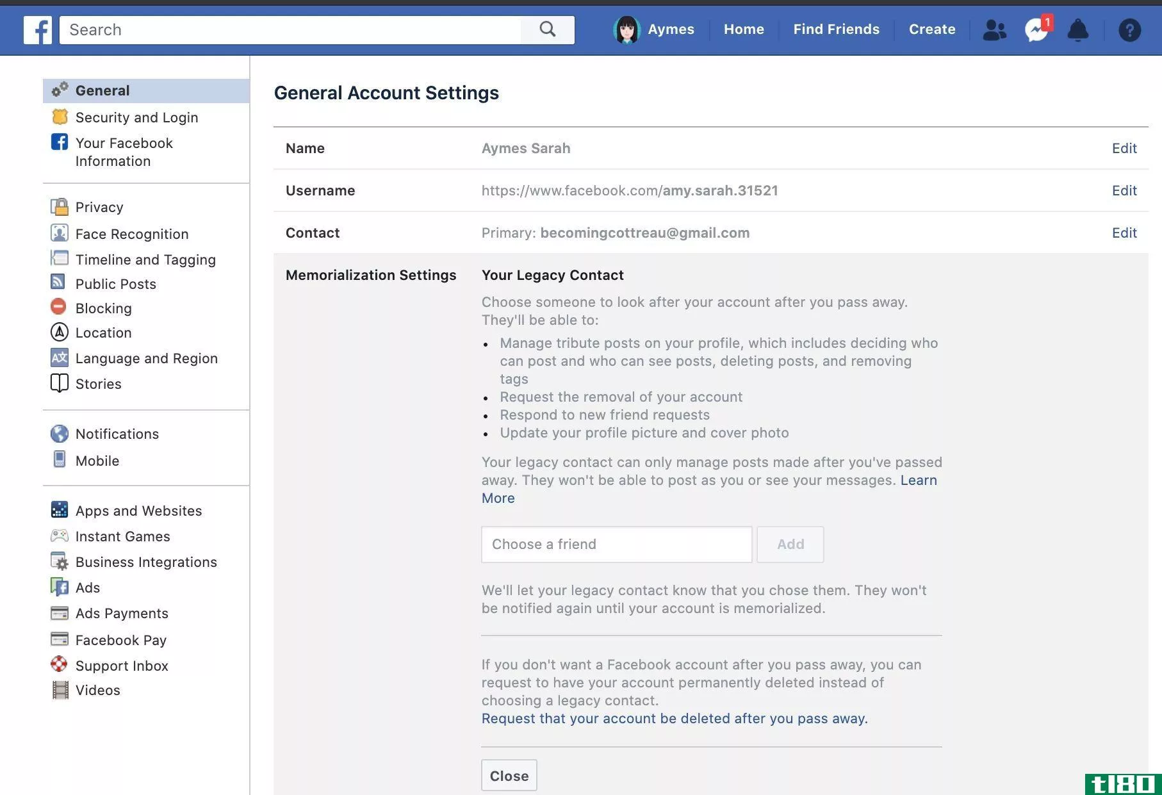Viewport: 1162px width, 795px height.
Task: Click the Location compass icon
Action: pos(59,332)
